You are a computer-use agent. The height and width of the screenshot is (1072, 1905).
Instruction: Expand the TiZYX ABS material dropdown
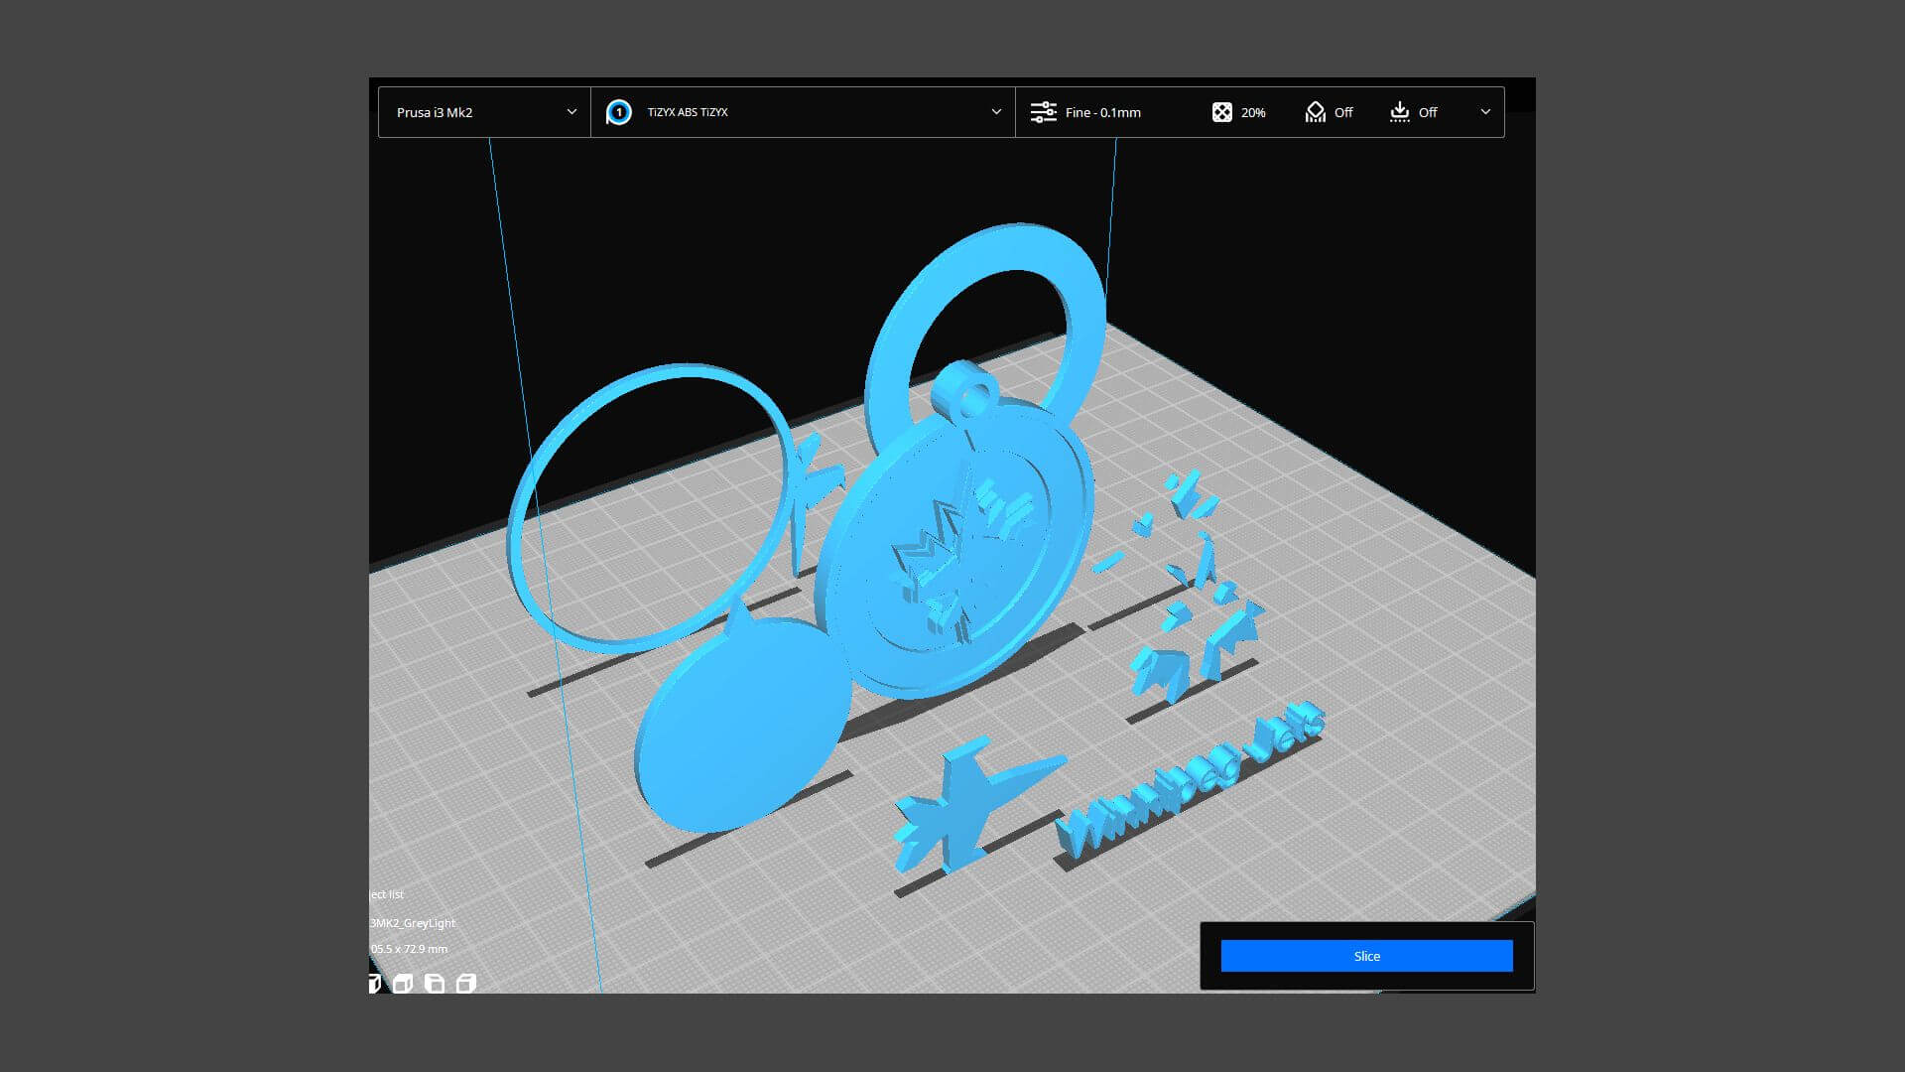pyautogui.click(x=996, y=112)
